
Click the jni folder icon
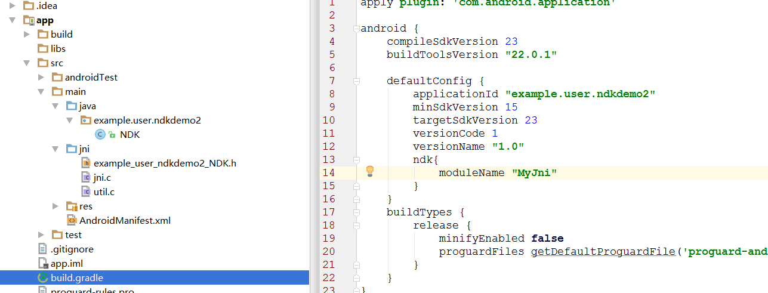(x=72, y=149)
